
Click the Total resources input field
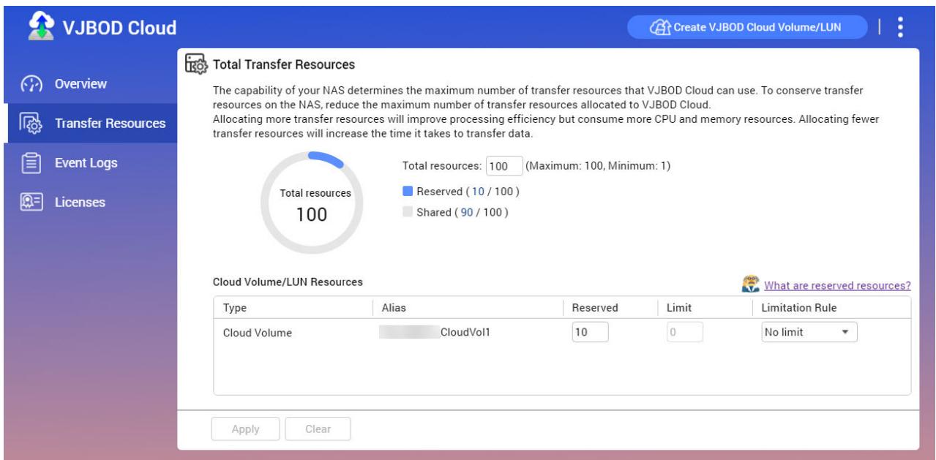[504, 166]
